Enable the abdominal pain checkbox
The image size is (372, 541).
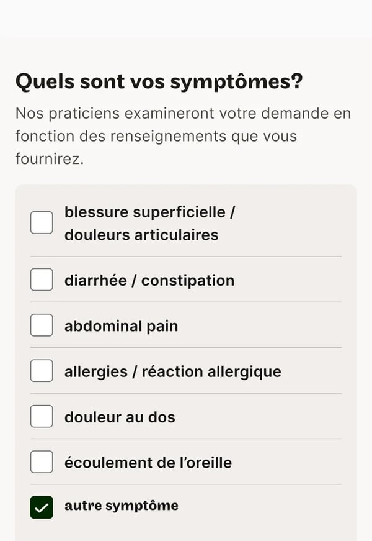(42, 325)
